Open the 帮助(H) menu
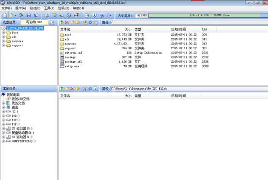This screenshot has width=268, height=180. (78, 8)
